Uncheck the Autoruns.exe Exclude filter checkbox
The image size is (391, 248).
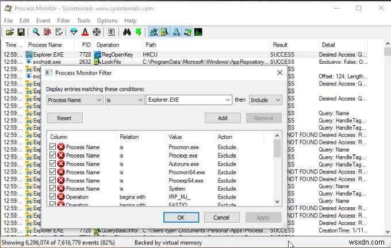(52, 163)
